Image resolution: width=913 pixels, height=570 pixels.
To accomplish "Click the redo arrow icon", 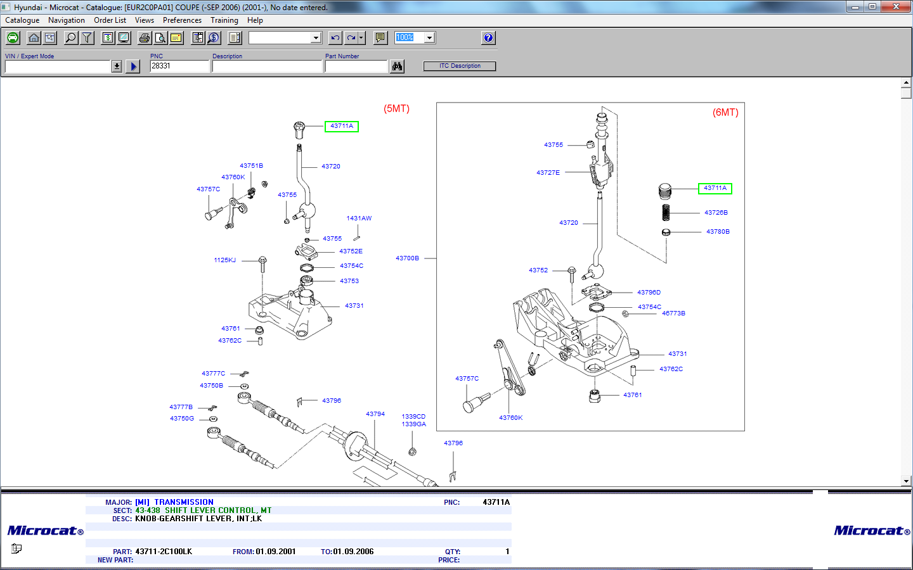I will 351,38.
